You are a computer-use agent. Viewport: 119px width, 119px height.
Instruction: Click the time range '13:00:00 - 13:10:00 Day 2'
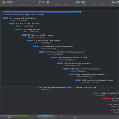[18, 20]
